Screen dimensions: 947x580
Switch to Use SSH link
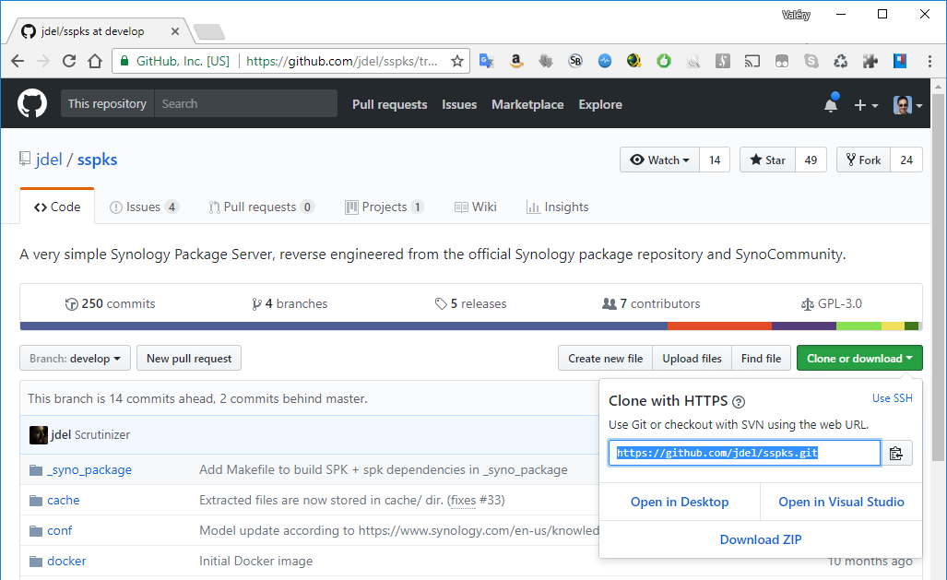pos(892,398)
